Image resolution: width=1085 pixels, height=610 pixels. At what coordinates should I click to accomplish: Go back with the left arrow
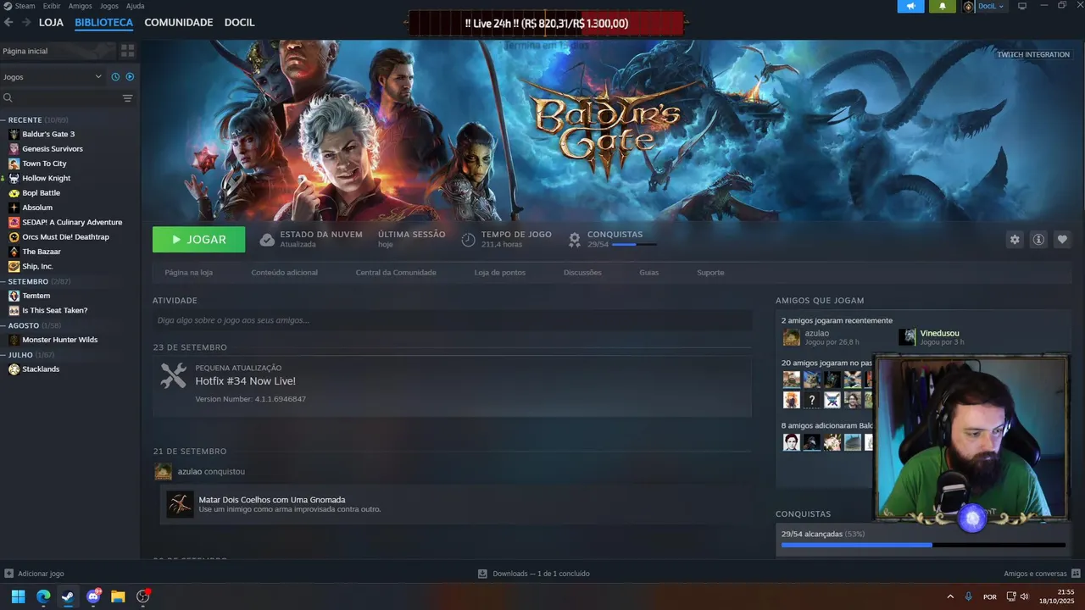pyautogui.click(x=8, y=23)
